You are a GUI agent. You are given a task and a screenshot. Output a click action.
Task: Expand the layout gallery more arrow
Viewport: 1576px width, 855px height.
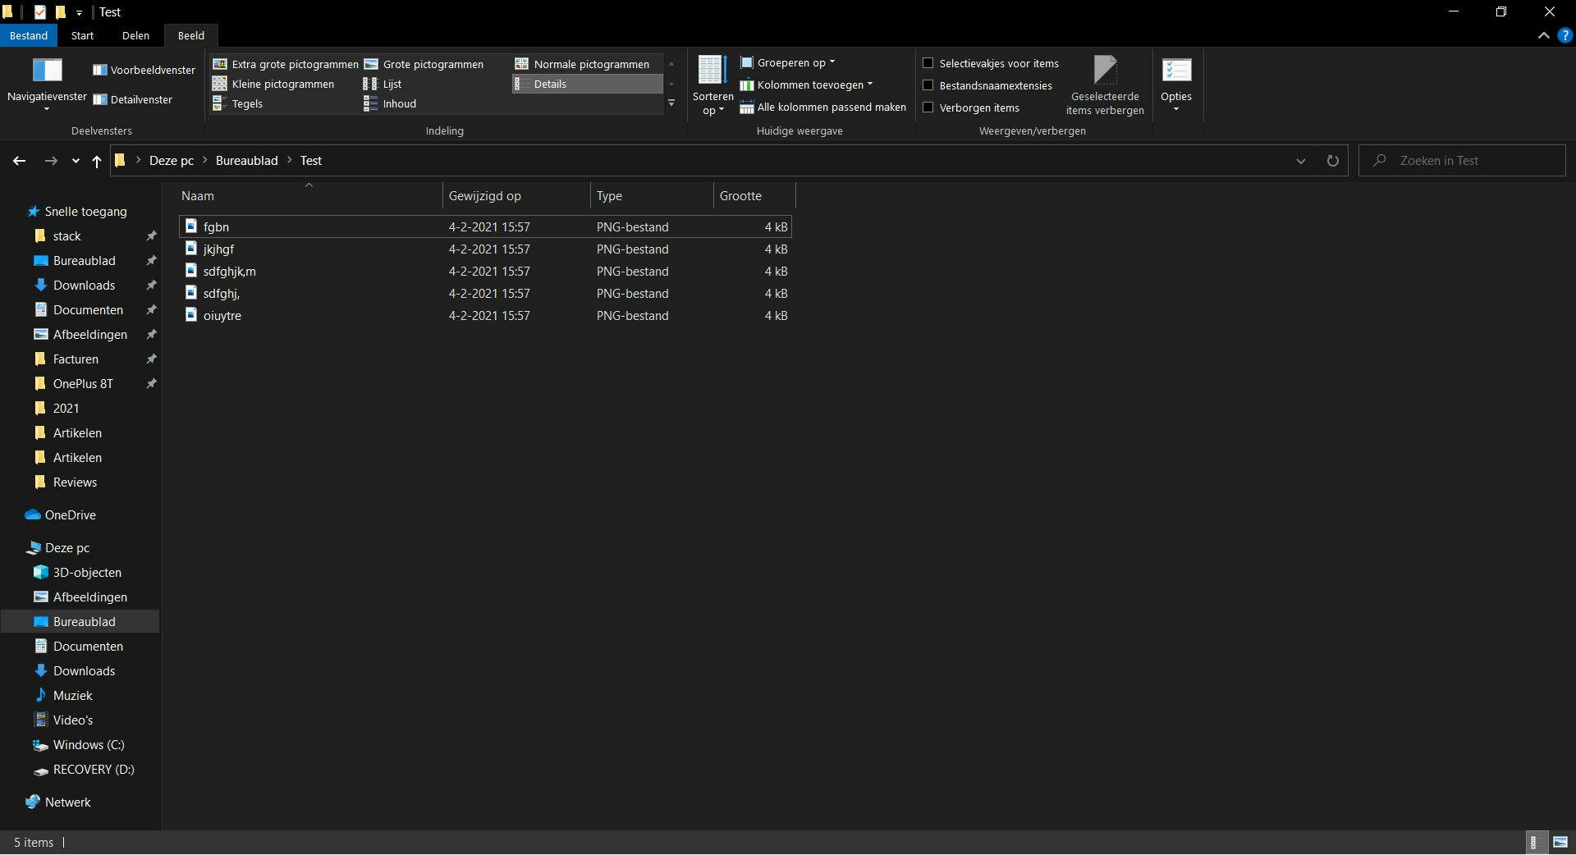(x=671, y=103)
